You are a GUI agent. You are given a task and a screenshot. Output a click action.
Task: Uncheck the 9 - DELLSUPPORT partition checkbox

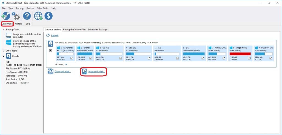click(271, 58)
